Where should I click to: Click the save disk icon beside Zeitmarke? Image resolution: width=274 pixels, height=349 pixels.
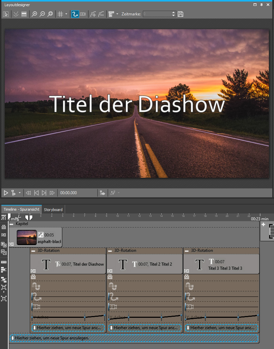click(180, 14)
